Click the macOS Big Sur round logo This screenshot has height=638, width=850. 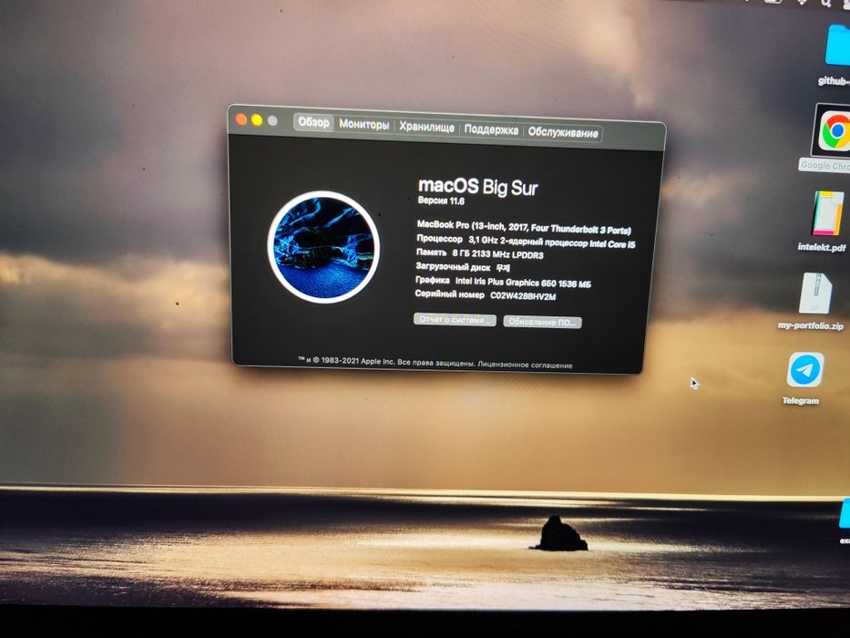click(x=323, y=247)
